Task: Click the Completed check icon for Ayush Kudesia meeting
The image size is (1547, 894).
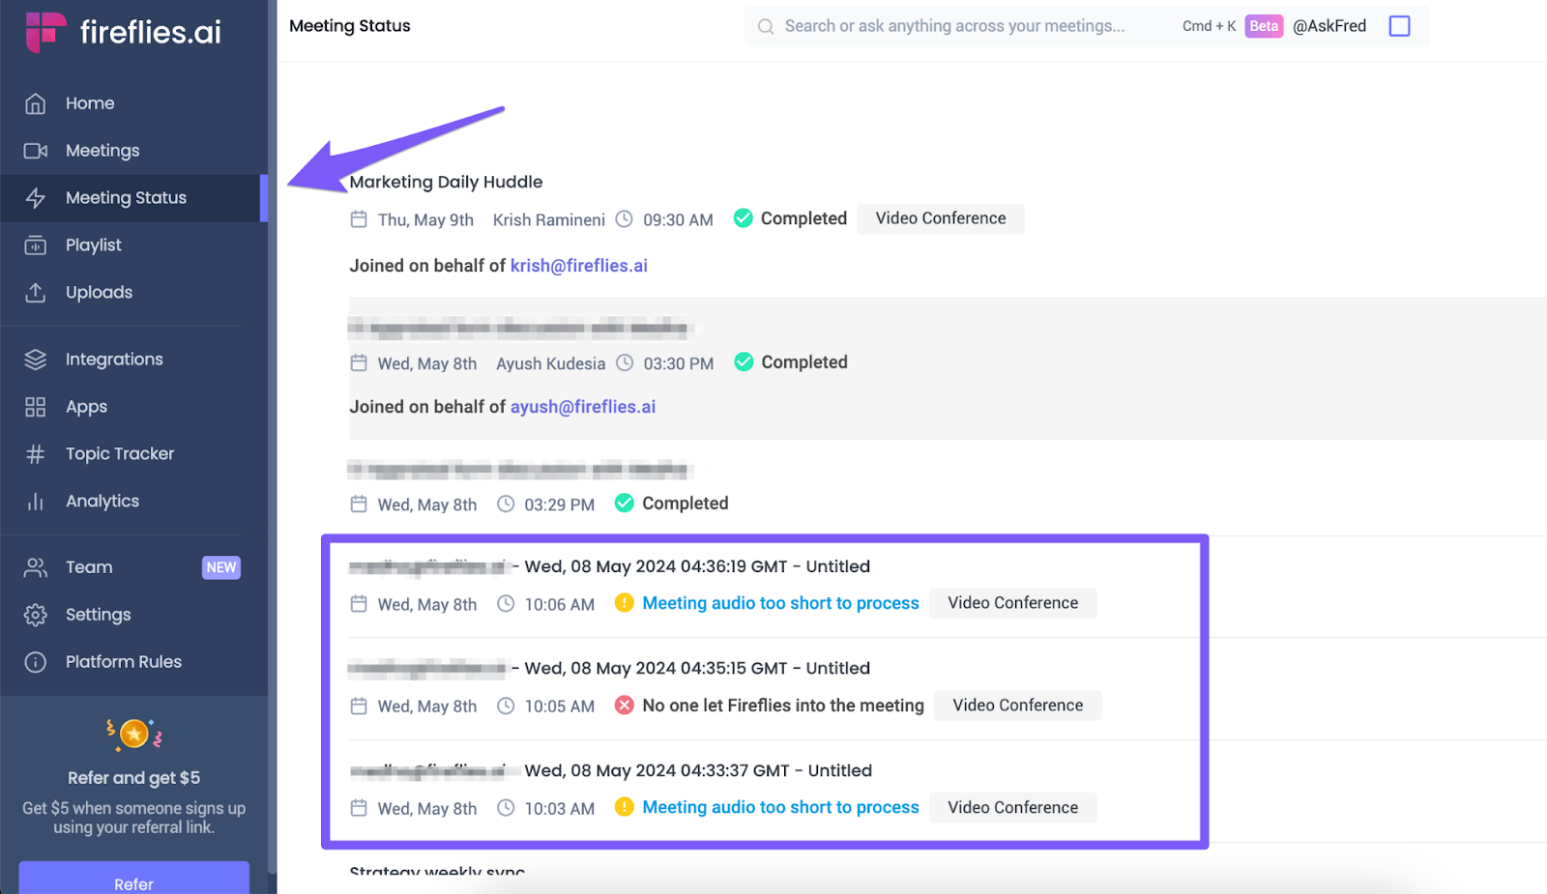Action: 744,361
